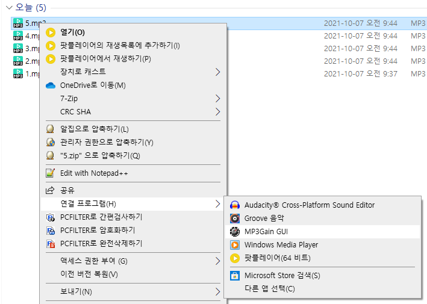Click the Notepad++ icon
Image resolution: width=427 pixels, height=304 pixels.
click(x=51, y=173)
